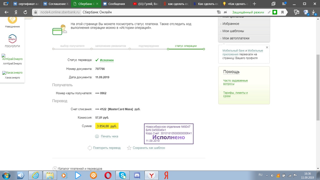Viewport: 320px width, 180px height.
Task: Click the bookmark icon in address bar
Action: click(x=282, y=12)
